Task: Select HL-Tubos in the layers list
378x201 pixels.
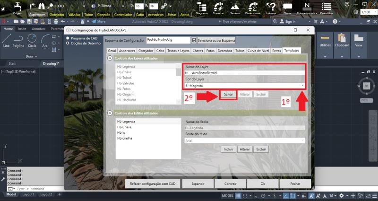Action: [124, 78]
